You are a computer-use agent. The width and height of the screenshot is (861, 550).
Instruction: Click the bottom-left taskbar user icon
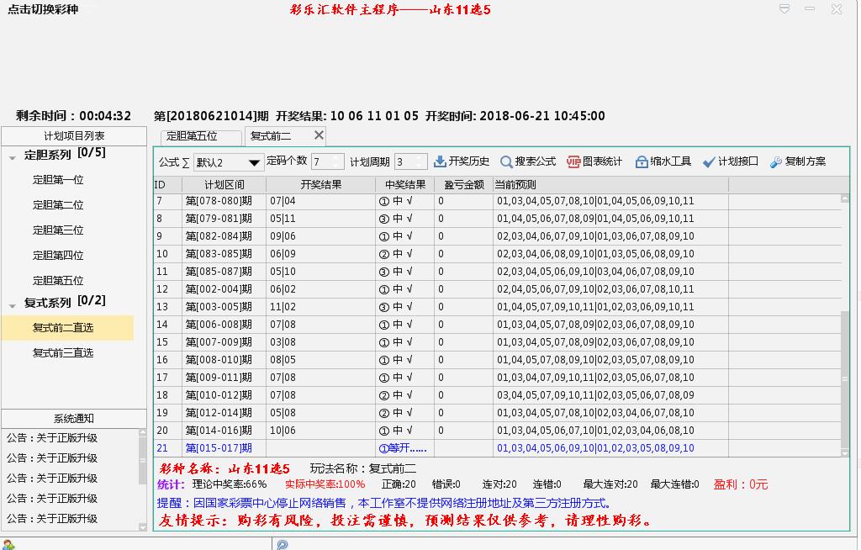[x=8, y=544]
